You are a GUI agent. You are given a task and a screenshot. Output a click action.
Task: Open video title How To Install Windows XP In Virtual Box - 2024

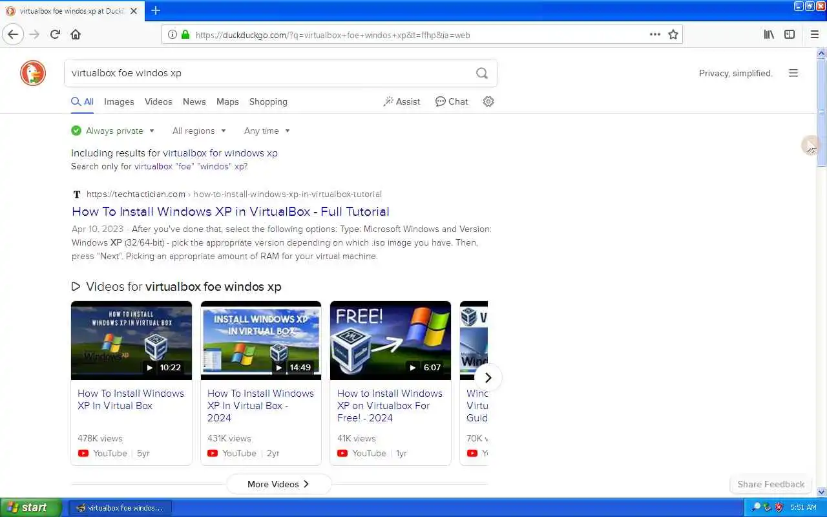pos(260,405)
